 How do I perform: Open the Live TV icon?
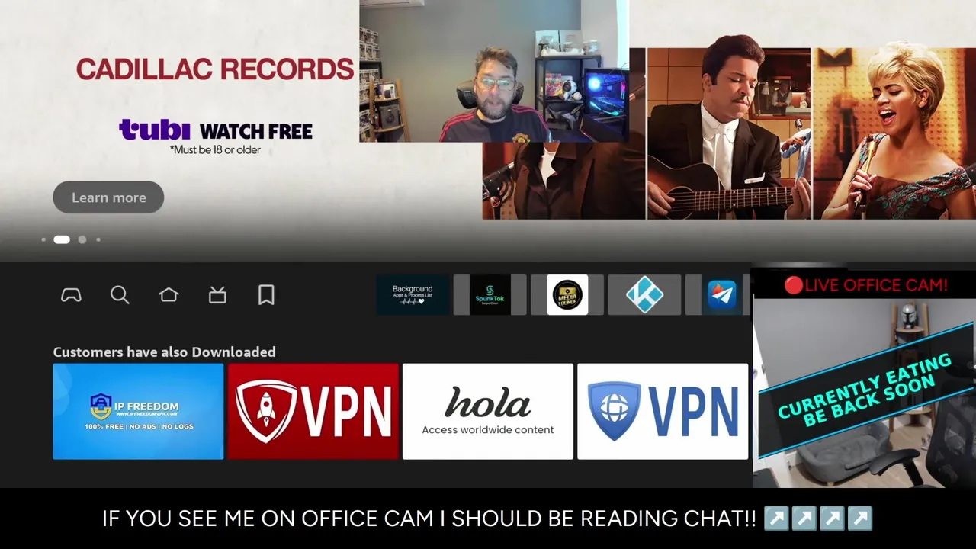click(x=217, y=294)
